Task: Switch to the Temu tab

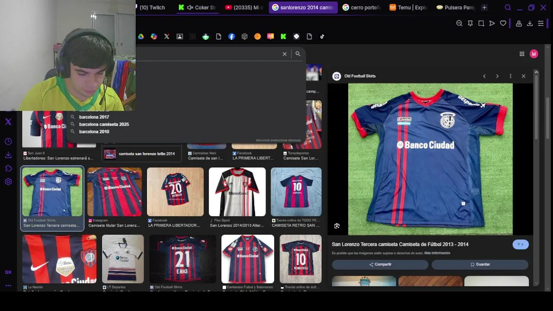Action: (408, 7)
